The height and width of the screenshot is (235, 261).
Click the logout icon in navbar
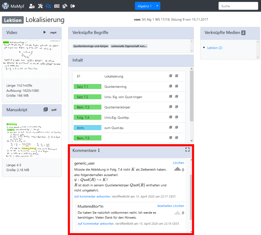pyautogui.click(x=73, y=6)
